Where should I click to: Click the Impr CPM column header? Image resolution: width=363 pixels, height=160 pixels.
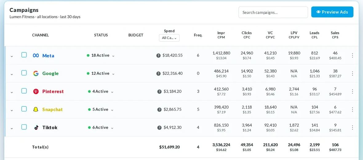(x=221, y=35)
